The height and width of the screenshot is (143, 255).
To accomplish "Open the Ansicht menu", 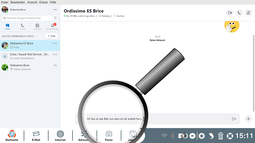I will click(x=32, y=2).
